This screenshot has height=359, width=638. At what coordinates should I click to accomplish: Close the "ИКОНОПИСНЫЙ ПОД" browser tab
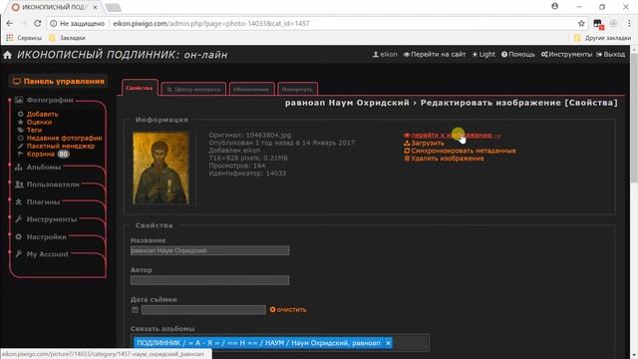click(95, 7)
